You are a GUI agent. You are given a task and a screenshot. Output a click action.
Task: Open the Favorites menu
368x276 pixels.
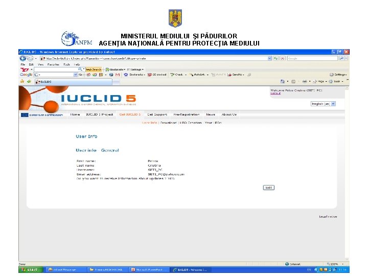tap(53, 64)
